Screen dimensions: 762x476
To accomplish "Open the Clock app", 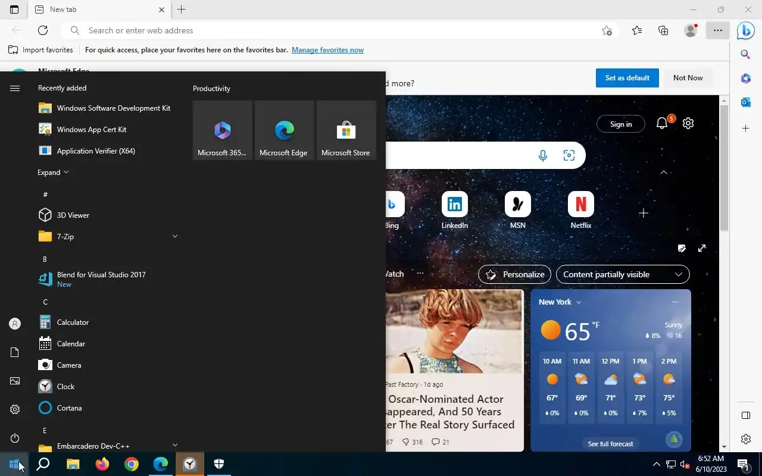I will point(108,387).
